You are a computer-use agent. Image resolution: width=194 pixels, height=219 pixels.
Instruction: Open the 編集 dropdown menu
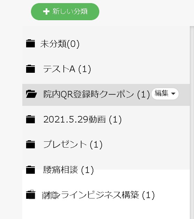165,94
